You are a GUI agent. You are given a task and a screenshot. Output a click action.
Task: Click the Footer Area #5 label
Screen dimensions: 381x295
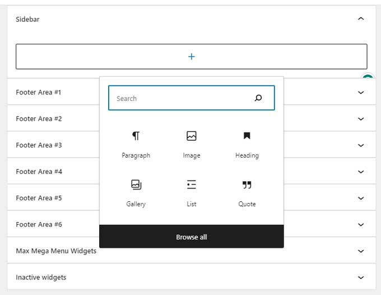tap(39, 198)
